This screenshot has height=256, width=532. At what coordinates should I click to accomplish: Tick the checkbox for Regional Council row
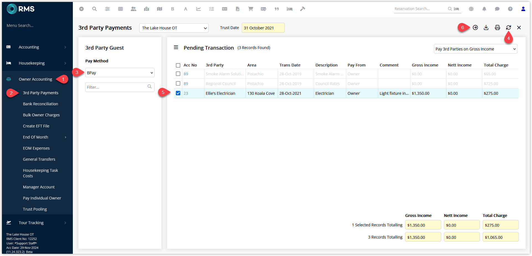[x=178, y=83]
